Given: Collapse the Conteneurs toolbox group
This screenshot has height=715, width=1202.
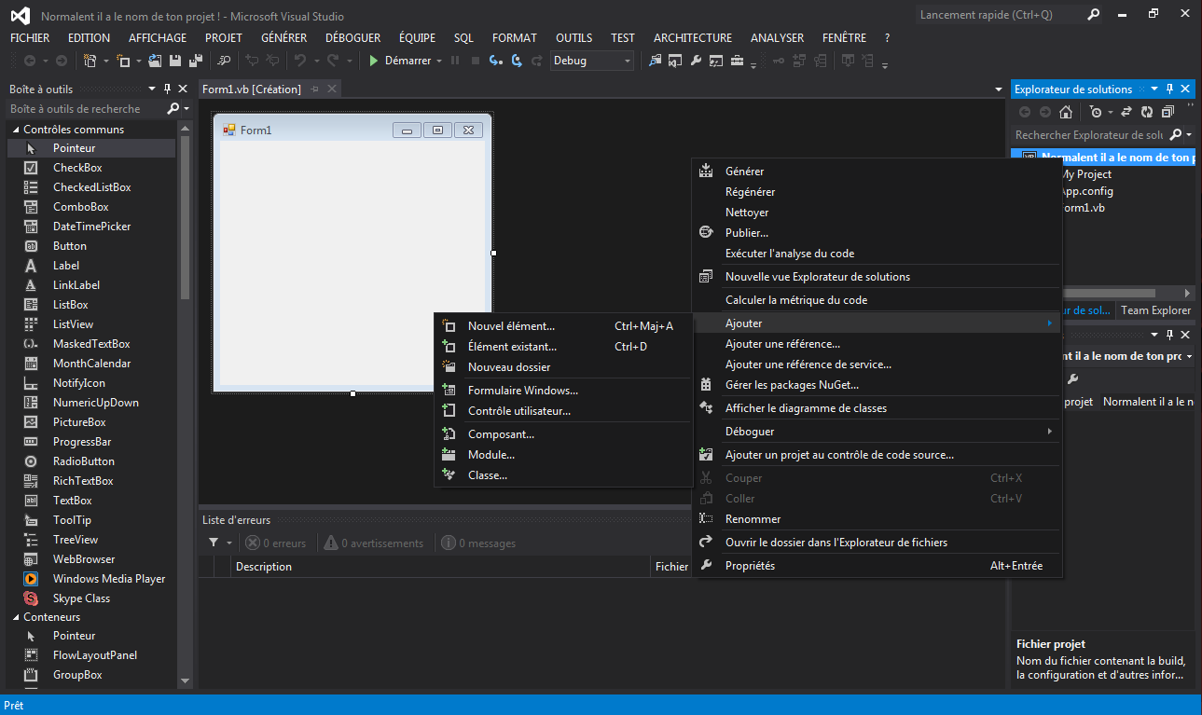Looking at the screenshot, I should point(15,617).
